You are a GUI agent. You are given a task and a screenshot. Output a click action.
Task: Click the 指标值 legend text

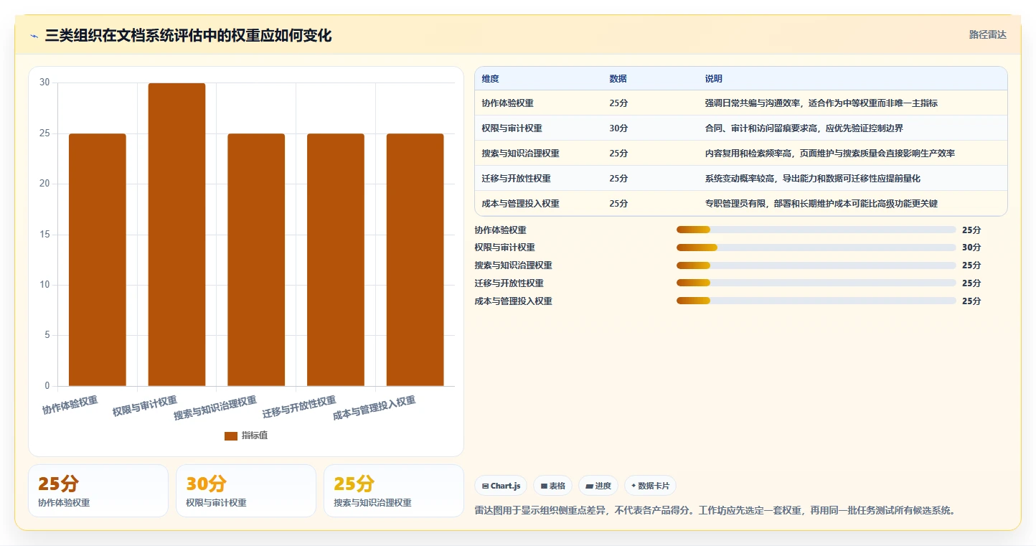click(255, 436)
